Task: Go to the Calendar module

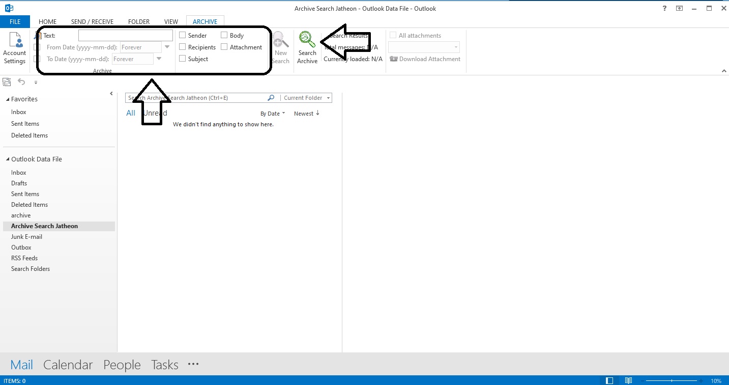Action: [68, 365]
